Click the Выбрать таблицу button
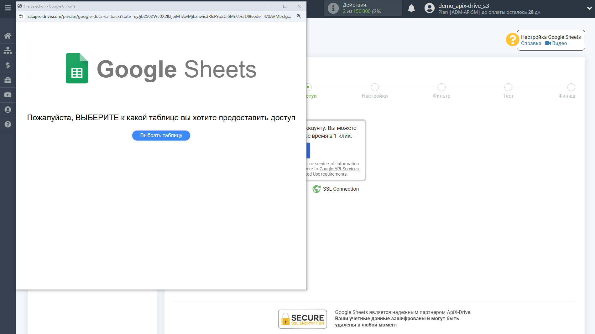 coord(161,136)
